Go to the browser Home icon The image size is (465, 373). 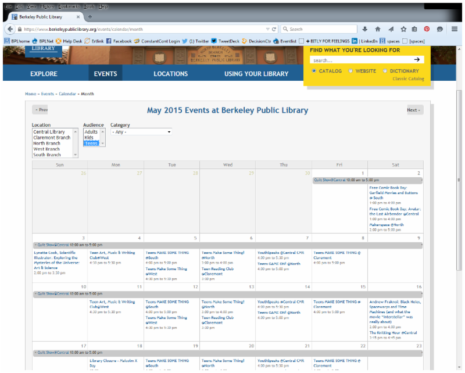tap(377, 29)
